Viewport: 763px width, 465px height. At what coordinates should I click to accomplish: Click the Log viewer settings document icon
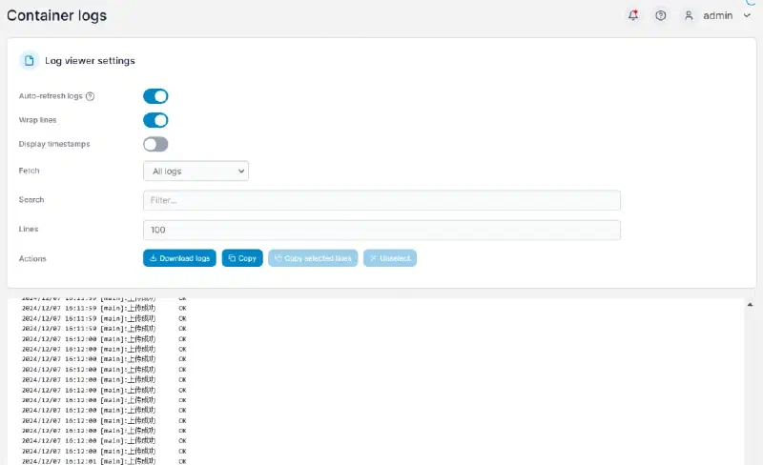tap(30, 60)
